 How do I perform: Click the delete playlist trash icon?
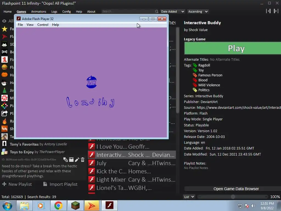pyautogui.click(x=82, y=160)
